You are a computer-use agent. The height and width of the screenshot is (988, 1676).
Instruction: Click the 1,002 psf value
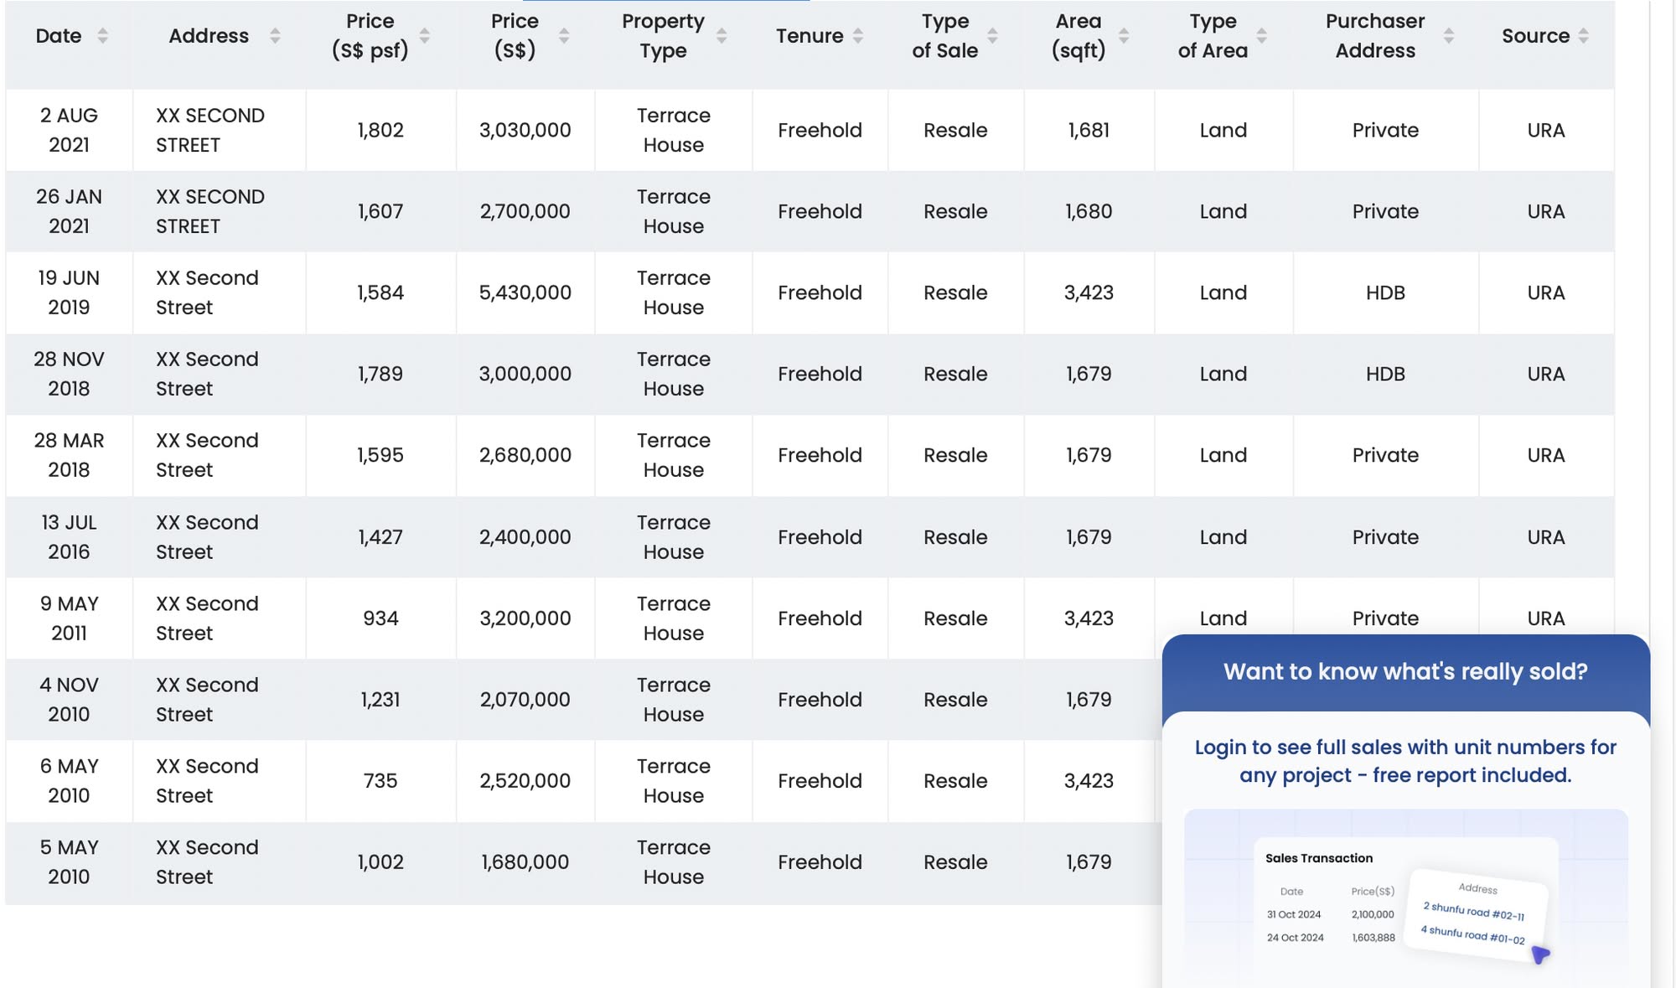coord(380,862)
